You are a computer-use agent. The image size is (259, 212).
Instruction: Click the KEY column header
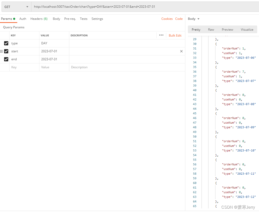(13, 35)
